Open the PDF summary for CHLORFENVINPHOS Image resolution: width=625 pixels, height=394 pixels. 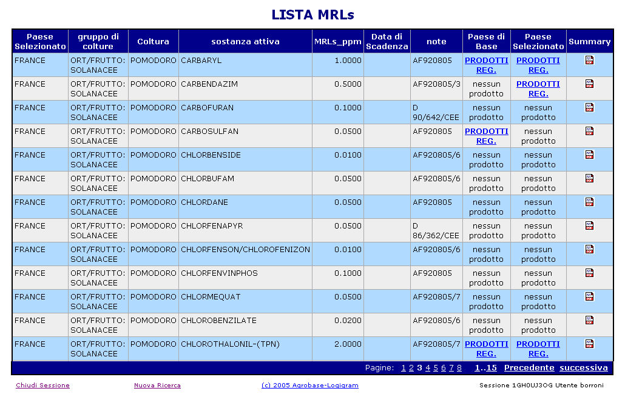(x=589, y=273)
